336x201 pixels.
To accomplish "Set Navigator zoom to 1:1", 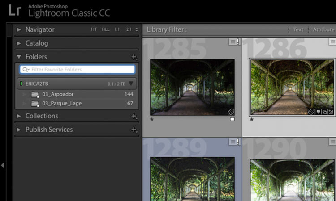I will (x=117, y=29).
